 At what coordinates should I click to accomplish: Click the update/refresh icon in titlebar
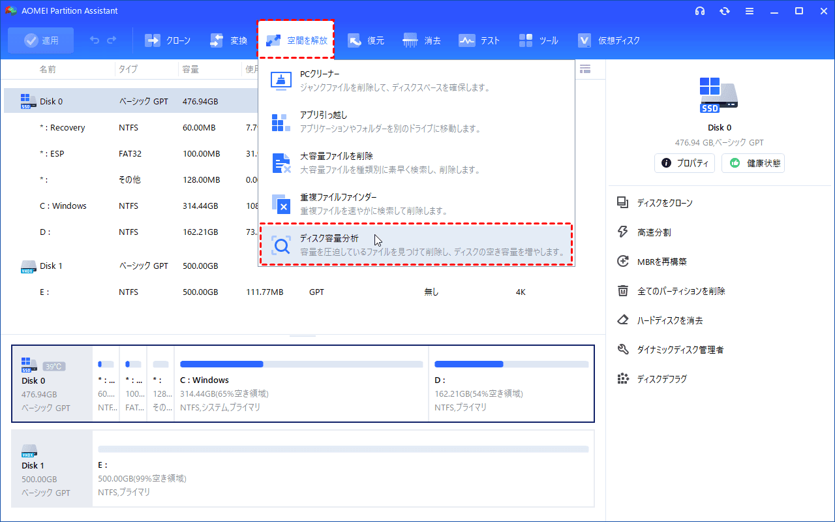[x=724, y=10]
